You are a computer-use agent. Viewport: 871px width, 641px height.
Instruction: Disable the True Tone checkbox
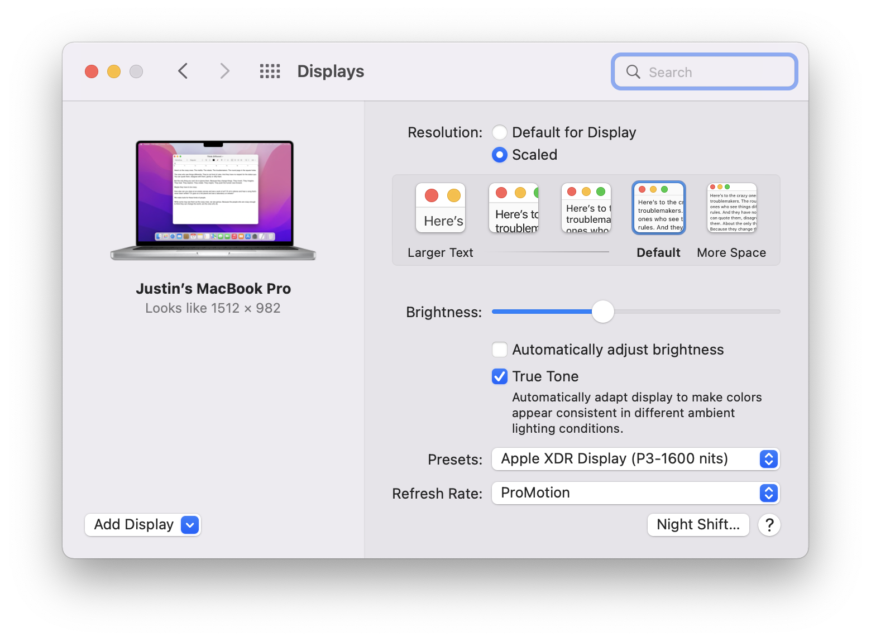click(499, 376)
